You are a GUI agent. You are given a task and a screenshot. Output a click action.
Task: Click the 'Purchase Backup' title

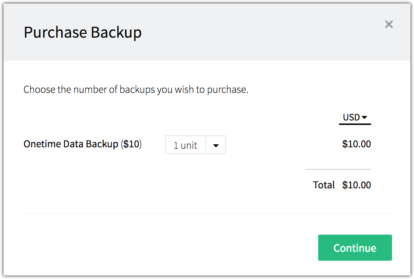(x=83, y=32)
